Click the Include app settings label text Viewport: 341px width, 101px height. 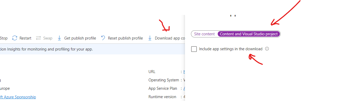tap(231, 49)
